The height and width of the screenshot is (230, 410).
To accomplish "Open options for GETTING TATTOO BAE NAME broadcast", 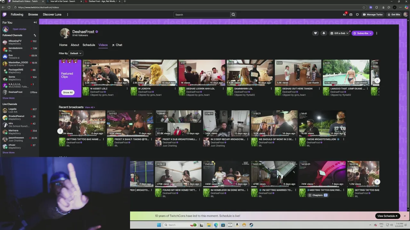I will tap(103, 139).
